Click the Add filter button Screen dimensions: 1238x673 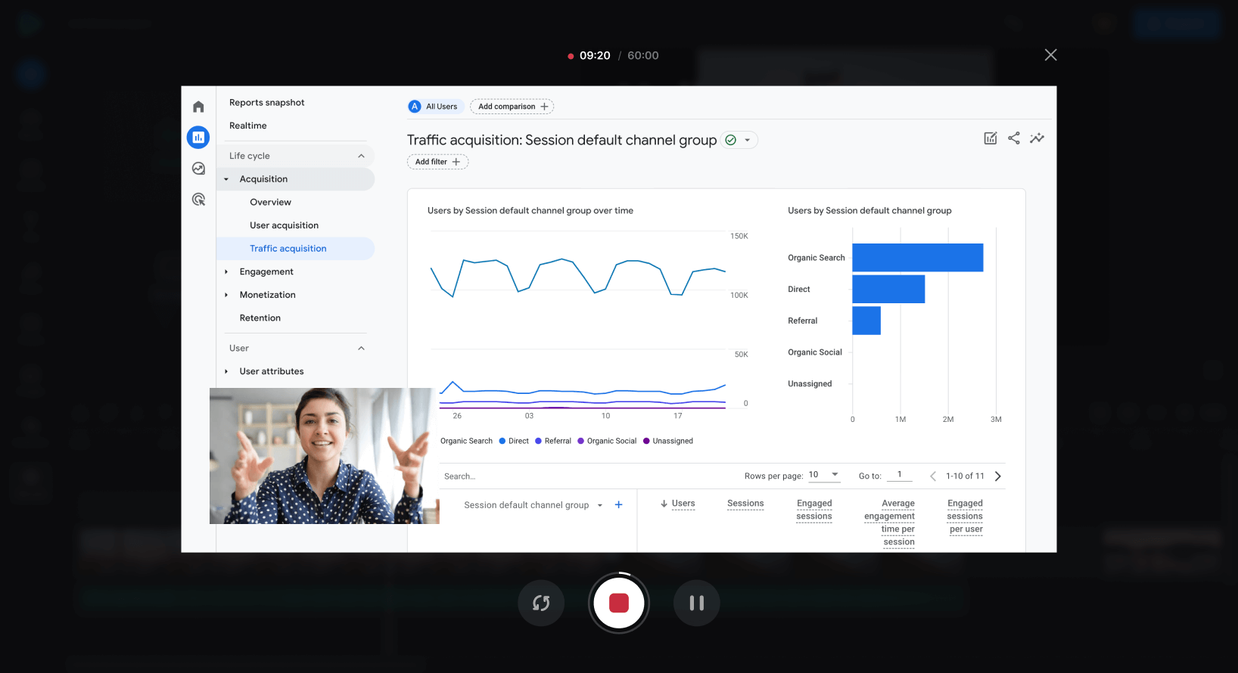(437, 162)
